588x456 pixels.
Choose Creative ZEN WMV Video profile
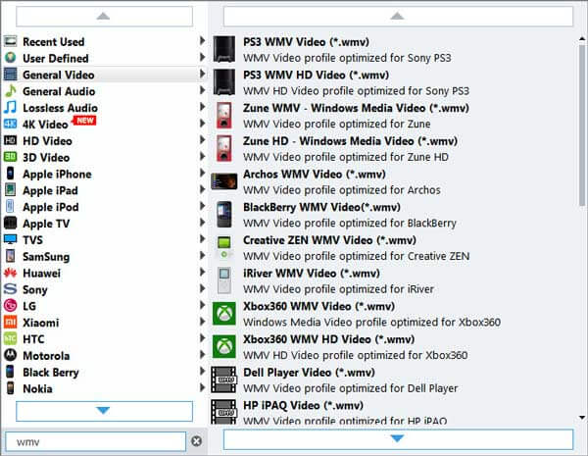393,247
